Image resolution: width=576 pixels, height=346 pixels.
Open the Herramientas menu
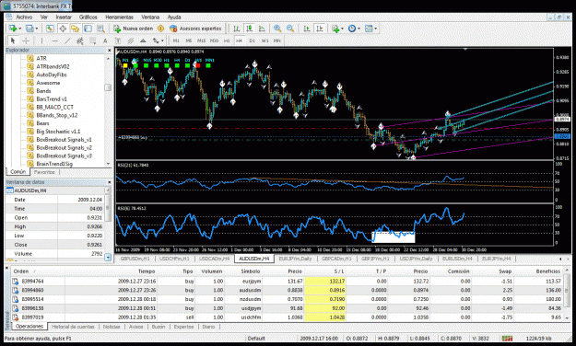pos(120,17)
